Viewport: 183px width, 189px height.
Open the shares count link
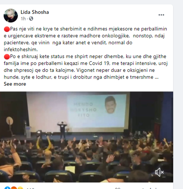153,188
